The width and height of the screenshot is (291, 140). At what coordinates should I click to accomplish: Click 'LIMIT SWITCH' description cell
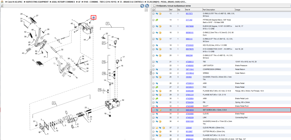click(208, 65)
